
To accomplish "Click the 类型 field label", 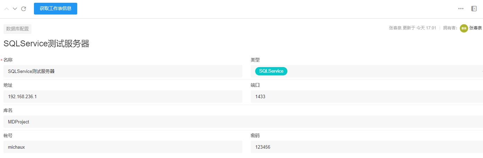I will point(255,60).
